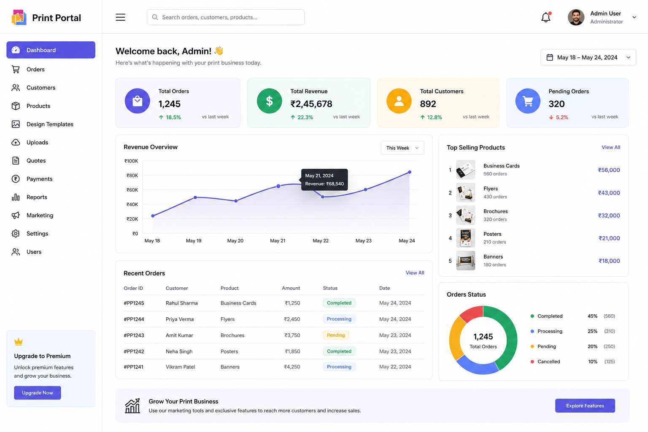The image size is (648, 432).
Task: Click the search orders input field
Action: (226, 17)
